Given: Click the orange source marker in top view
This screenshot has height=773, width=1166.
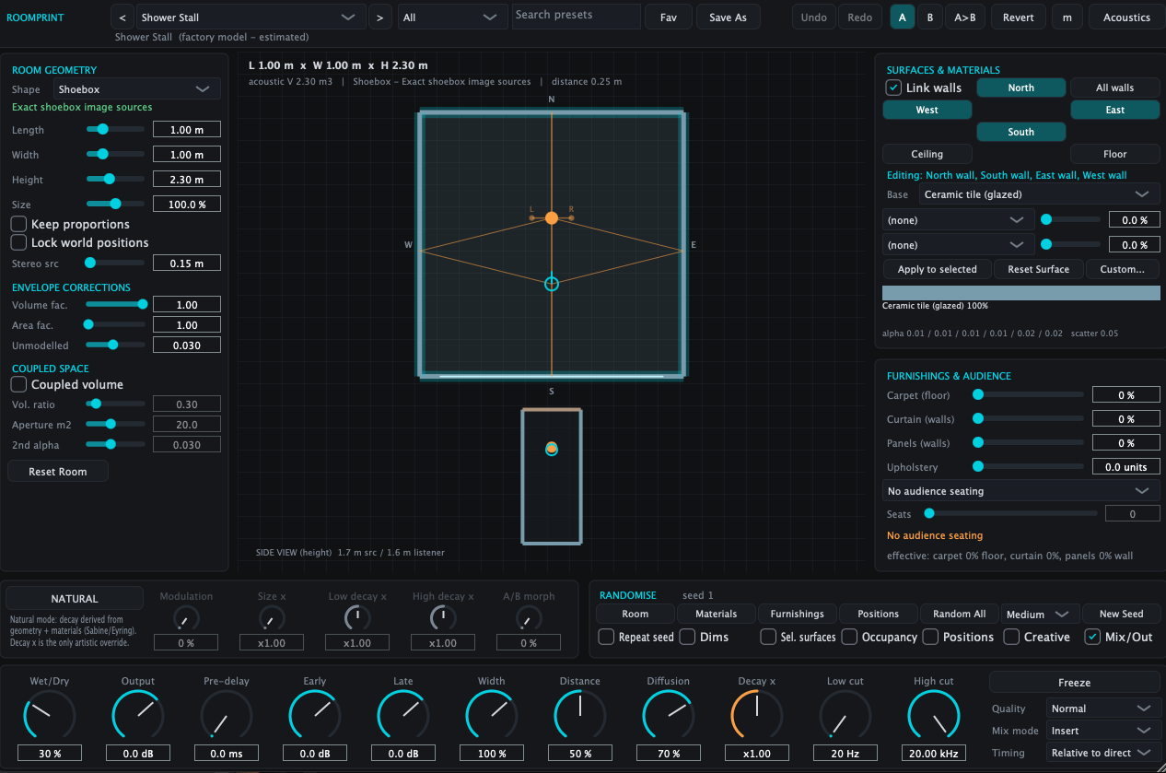Looking at the screenshot, I should pos(552,218).
